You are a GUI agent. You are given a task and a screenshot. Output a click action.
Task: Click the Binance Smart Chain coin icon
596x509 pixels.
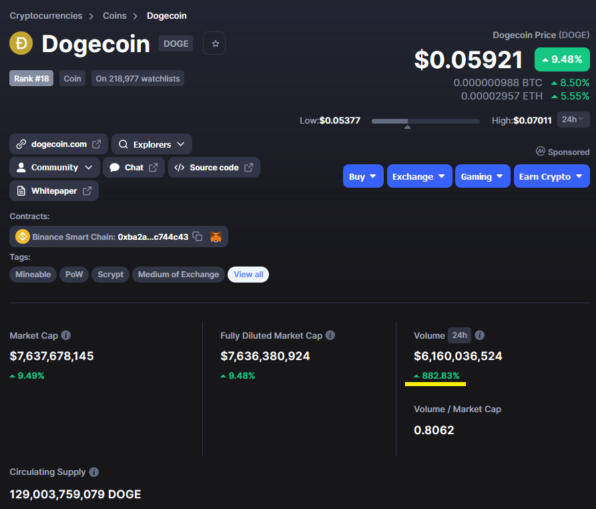pyautogui.click(x=23, y=236)
